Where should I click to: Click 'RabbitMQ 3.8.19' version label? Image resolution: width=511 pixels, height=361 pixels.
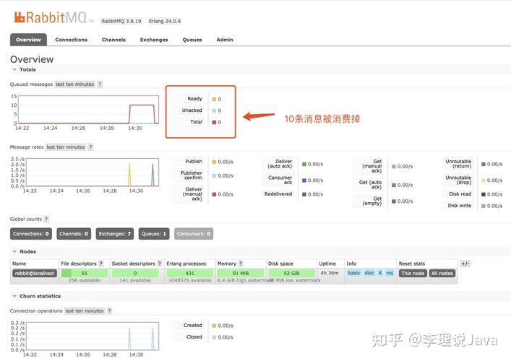click(121, 21)
